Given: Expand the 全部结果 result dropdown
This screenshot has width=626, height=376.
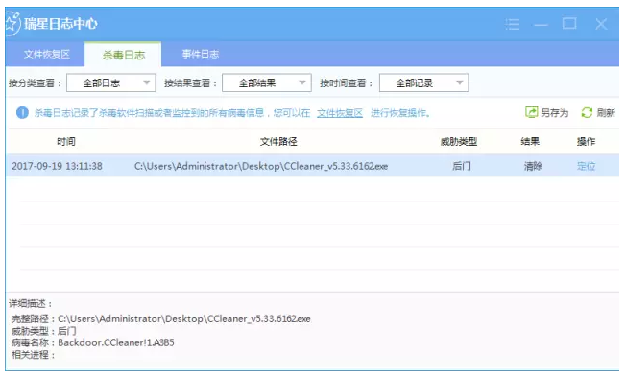Looking at the screenshot, I should (x=267, y=82).
